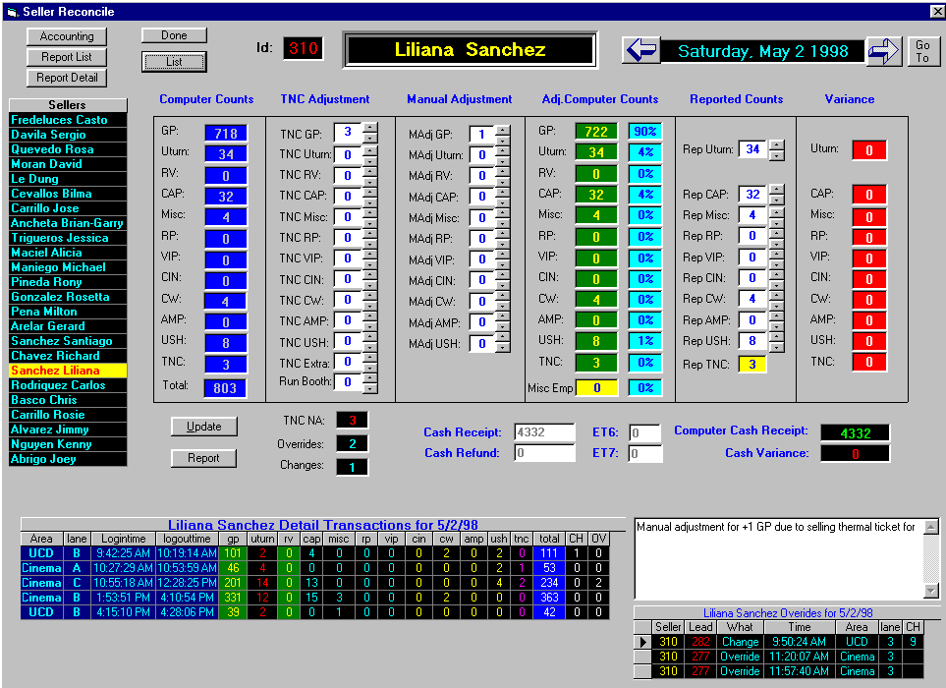Click the Update button
Image resolution: width=946 pixels, height=688 pixels.
pos(204,427)
